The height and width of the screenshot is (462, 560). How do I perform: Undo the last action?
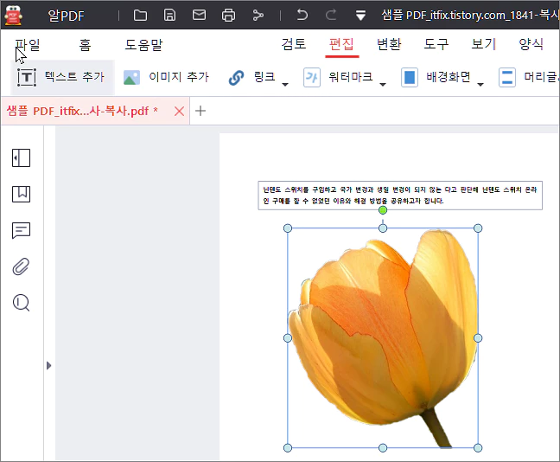[302, 15]
